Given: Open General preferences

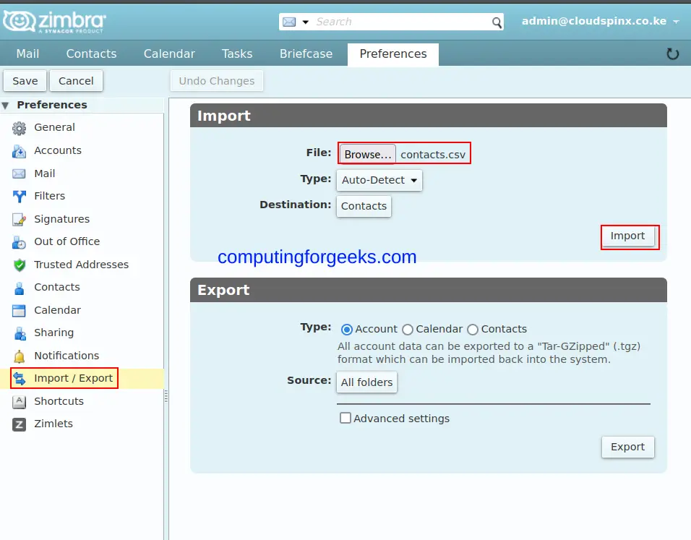Looking at the screenshot, I should point(55,127).
